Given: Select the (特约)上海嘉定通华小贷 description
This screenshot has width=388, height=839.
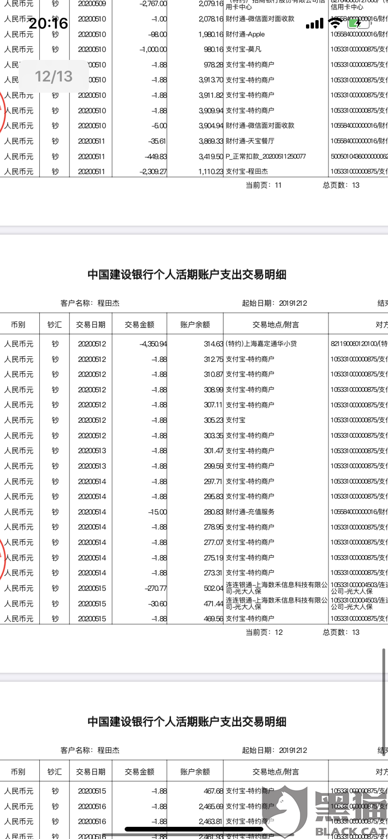Looking at the screenshot, I should coord(261,344).
